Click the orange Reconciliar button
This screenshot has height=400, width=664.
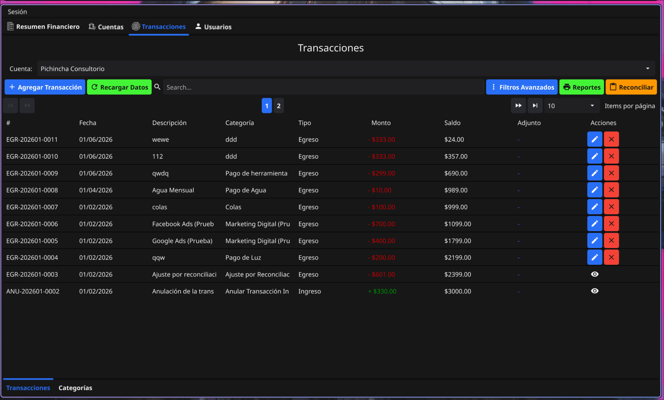tap(631, 87)
